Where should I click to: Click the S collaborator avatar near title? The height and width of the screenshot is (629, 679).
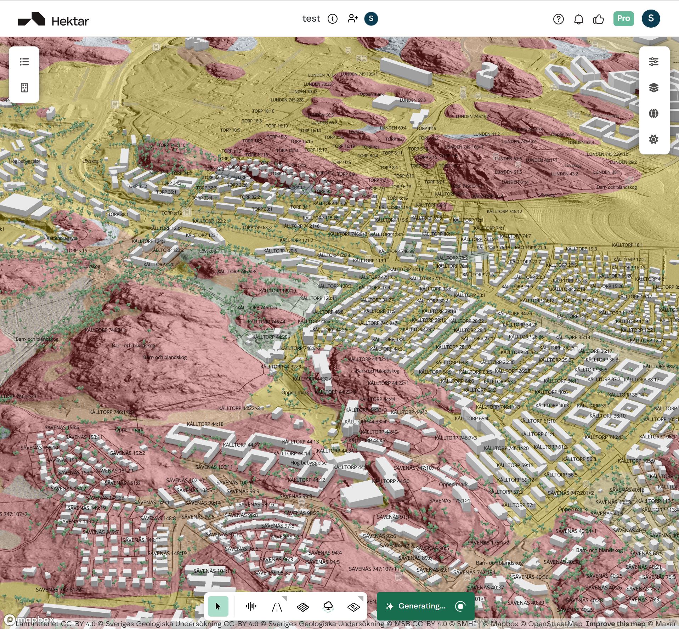tap(371, 18)
